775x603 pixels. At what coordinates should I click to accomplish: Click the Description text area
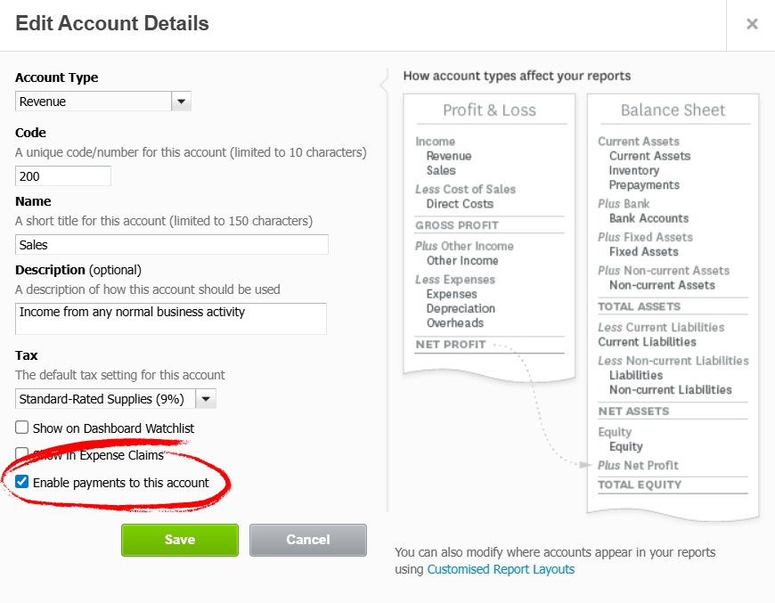171,319
